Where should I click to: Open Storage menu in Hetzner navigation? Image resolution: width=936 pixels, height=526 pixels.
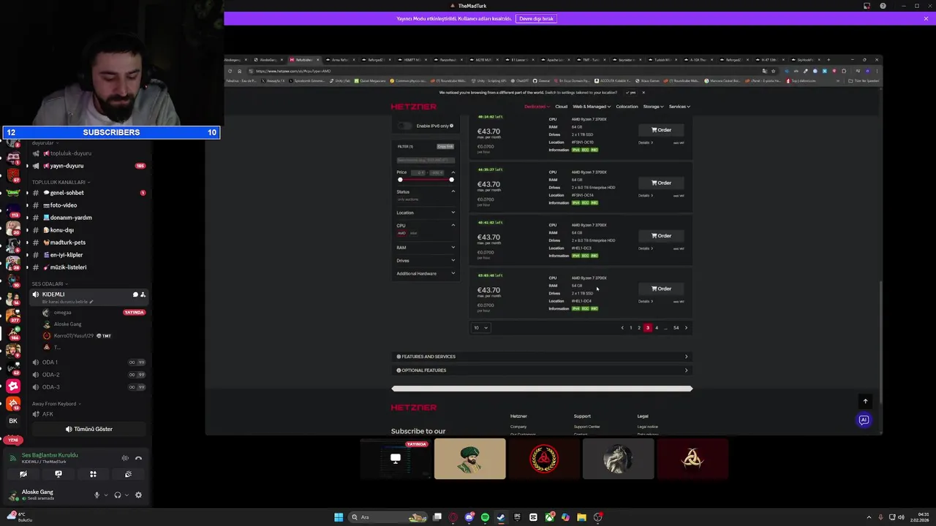tap(653, 107)
